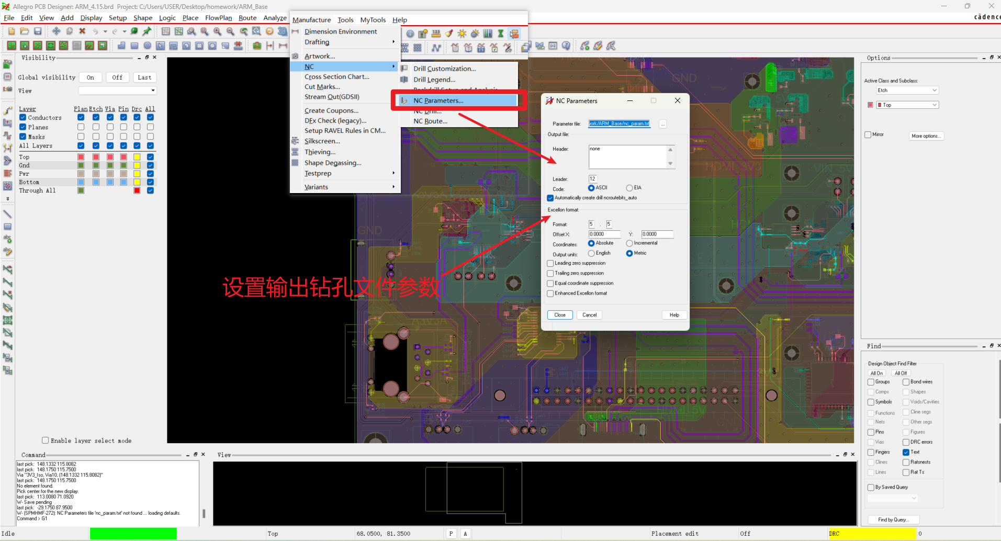The image size is (1001, 541).
Task: Click the Offset X input field
Action: click(604, 234)
